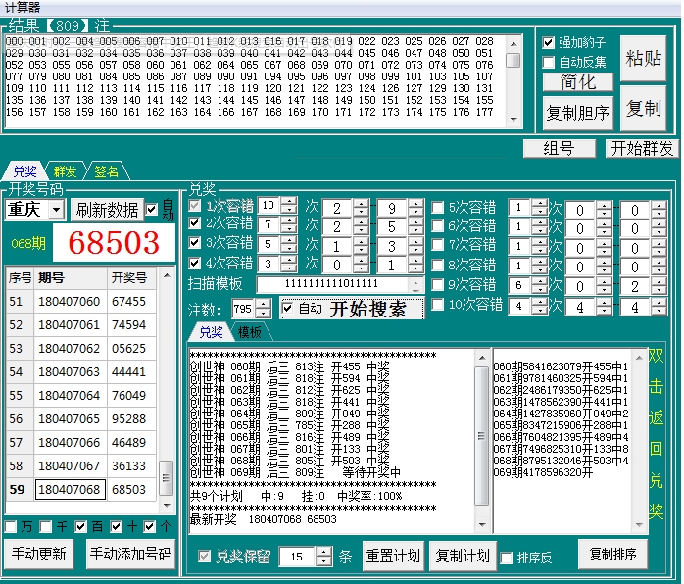The width and height of the screenshot is (684, 584).
Task: Open the 模板 template tab
Action: pos(249,332)
